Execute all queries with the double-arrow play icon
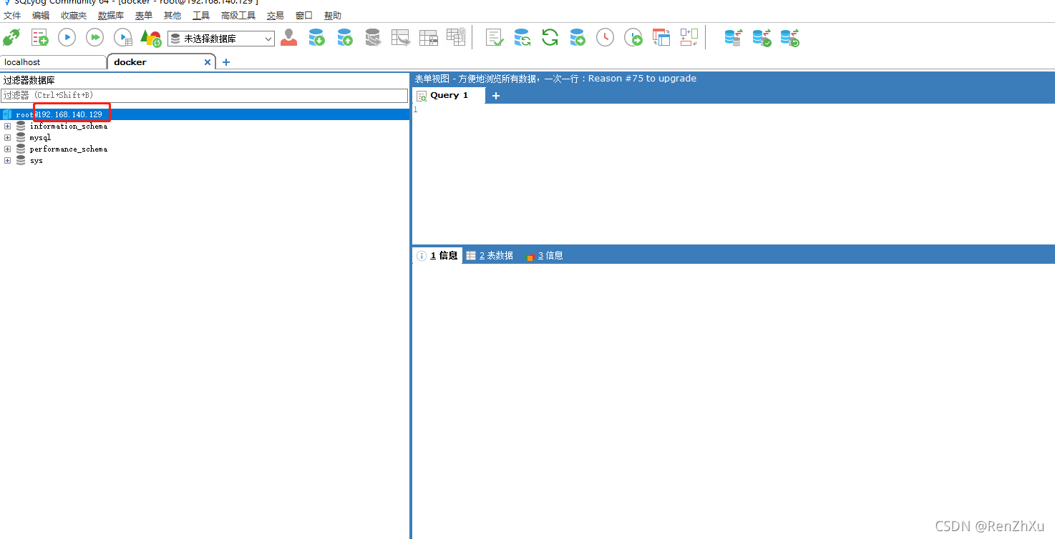This screenshot has height=539, width=1055. 94,37
